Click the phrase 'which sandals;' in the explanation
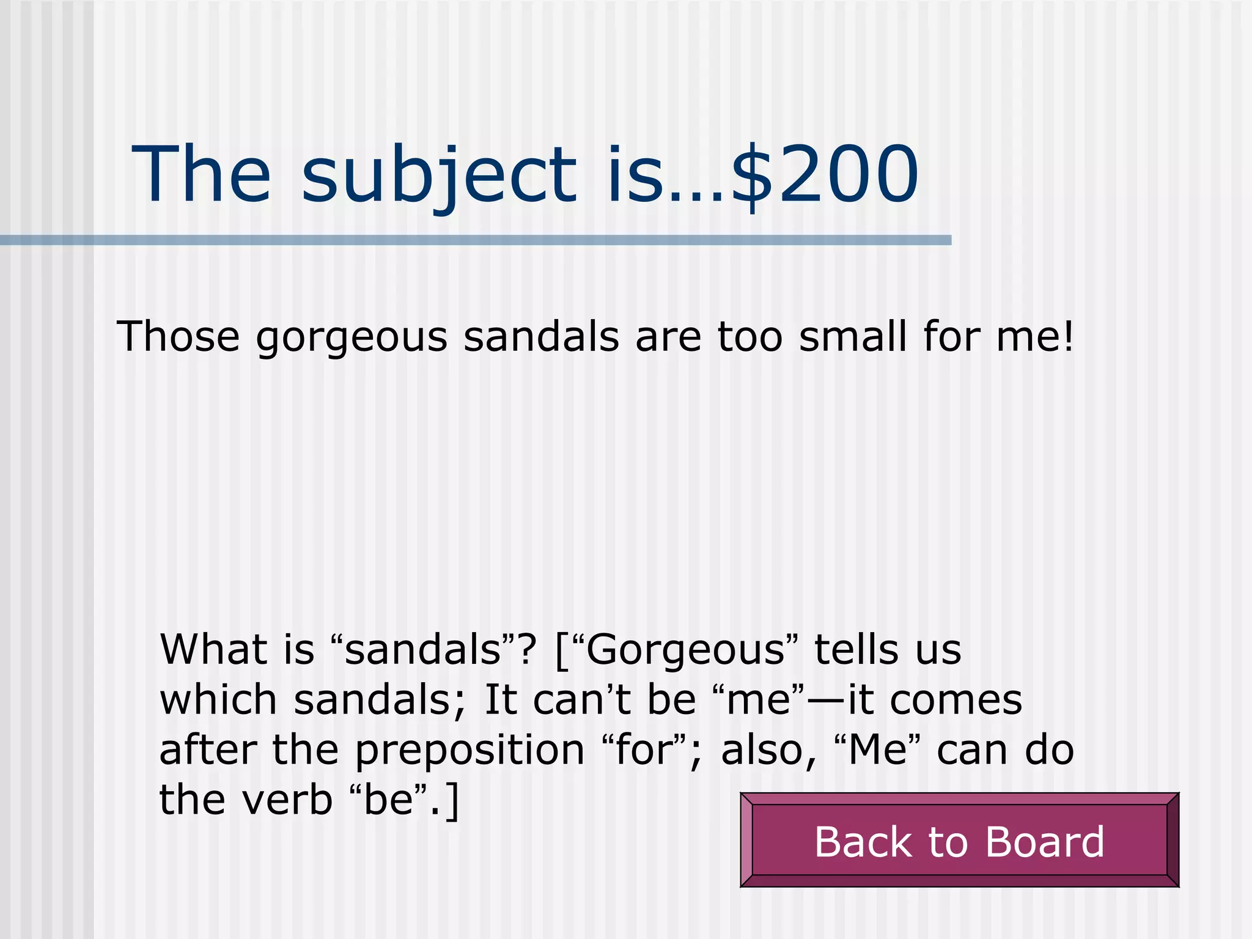 point(313,700)
